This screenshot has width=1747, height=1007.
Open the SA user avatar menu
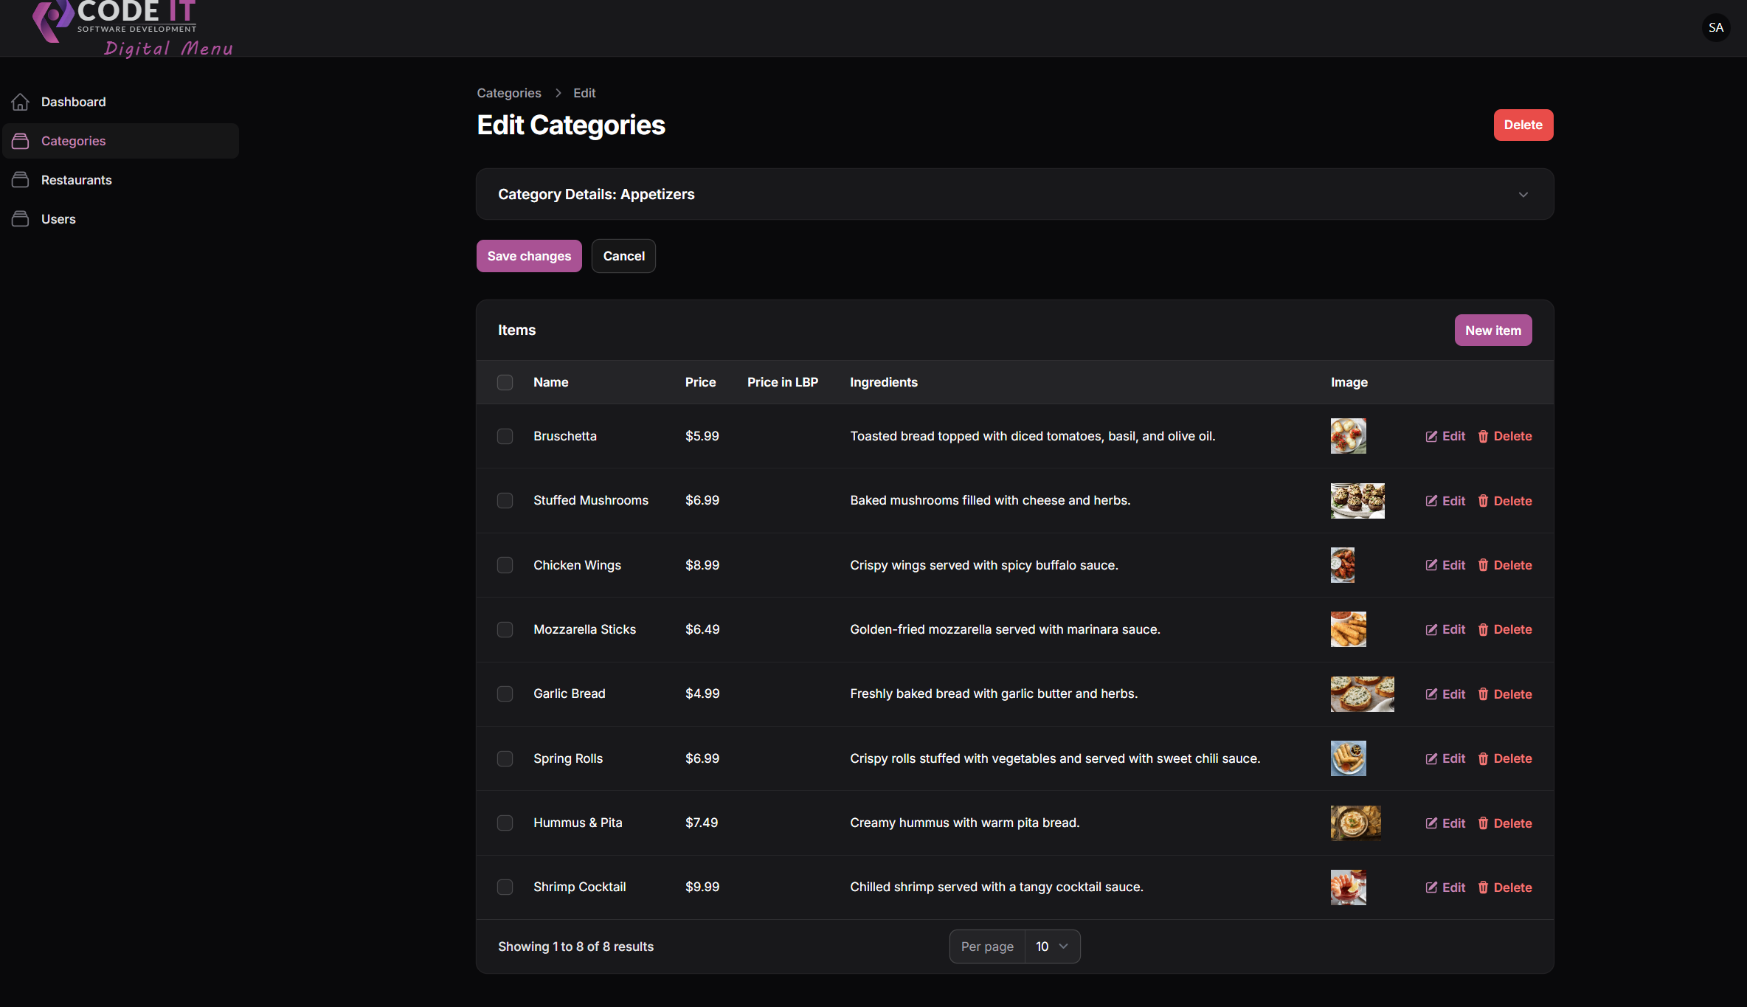(1716, 28)
